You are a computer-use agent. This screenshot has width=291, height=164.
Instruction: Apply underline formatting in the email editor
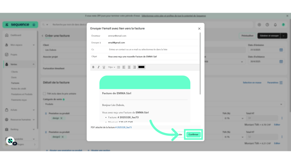[104, 67]
